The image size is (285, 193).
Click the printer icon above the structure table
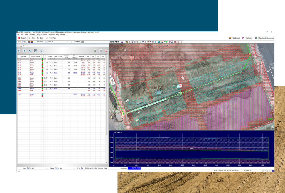pyautogui.click(x=101, y=51)
